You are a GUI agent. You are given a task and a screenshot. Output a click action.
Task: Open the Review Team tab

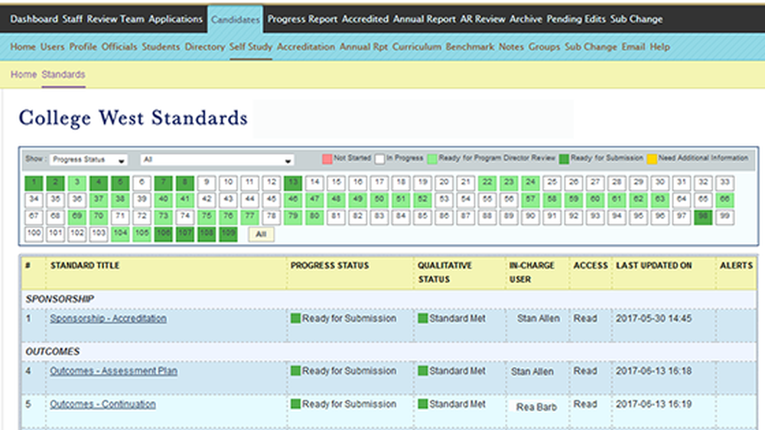[116, 19]
